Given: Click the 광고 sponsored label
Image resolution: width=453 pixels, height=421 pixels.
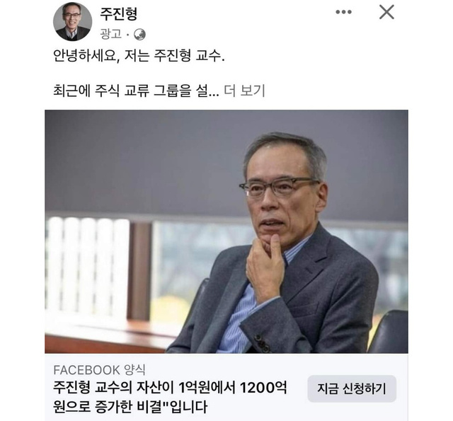Looking at the screenshot, I should pos(111,34).
